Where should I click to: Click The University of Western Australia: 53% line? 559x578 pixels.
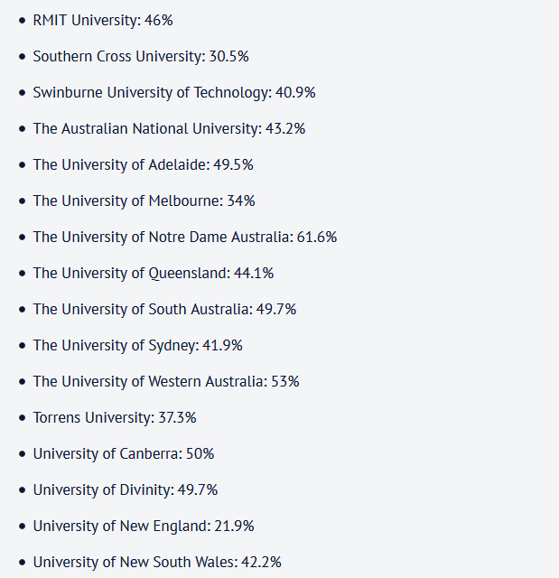coord(166,381)
